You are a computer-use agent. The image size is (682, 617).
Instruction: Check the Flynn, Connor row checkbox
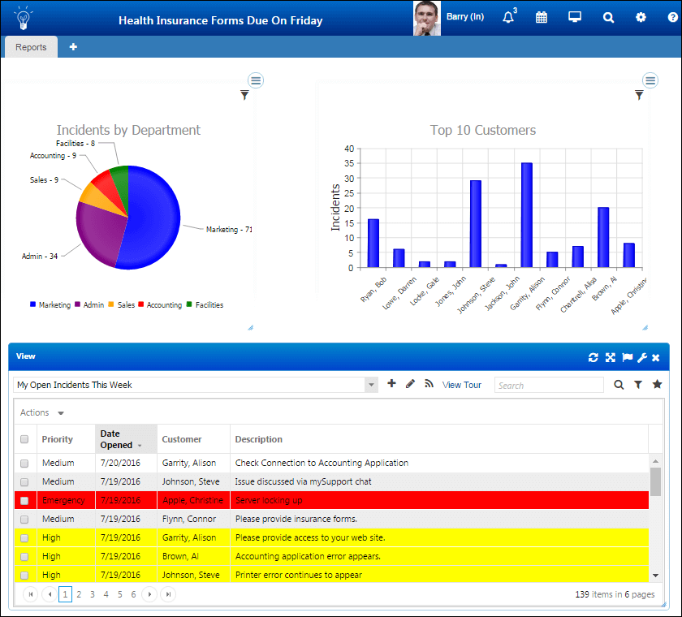tap(24, 519)
